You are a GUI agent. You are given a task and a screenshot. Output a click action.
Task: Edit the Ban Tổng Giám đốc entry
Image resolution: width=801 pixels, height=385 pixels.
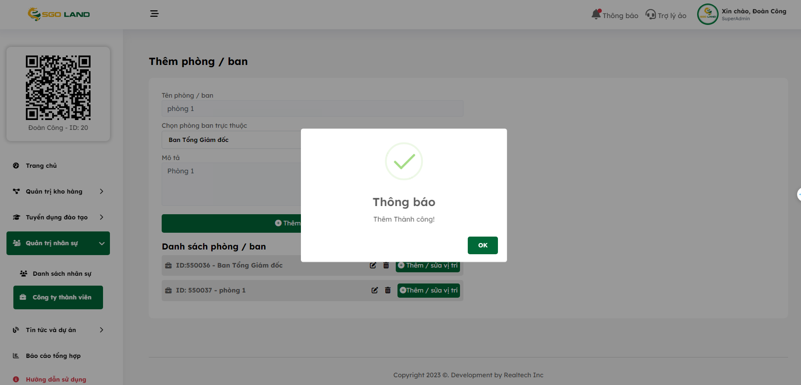(x=373, y=265)
